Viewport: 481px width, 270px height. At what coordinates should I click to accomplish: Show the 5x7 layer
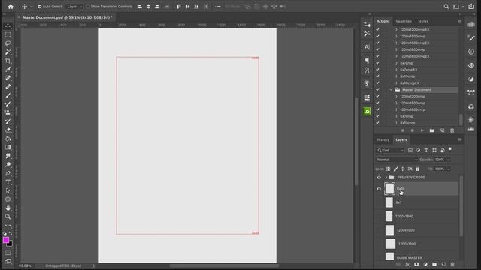coord(379,202)
